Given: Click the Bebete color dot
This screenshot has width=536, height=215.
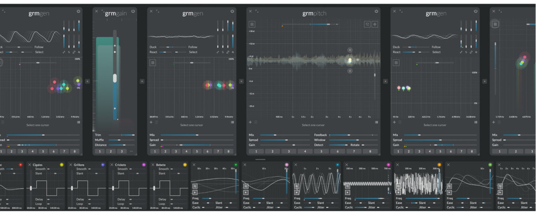Looking at the screenshot, I should tap(185, 164).
